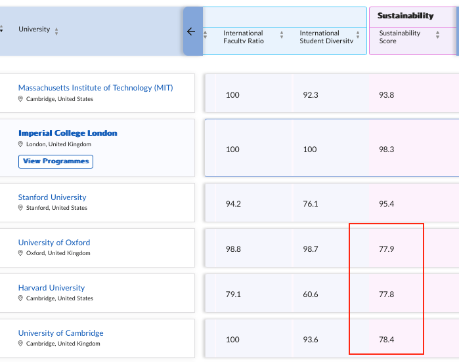The image size is (459, 362).
Task: Sort by Sustainability Score
Action: coord(437,35)
